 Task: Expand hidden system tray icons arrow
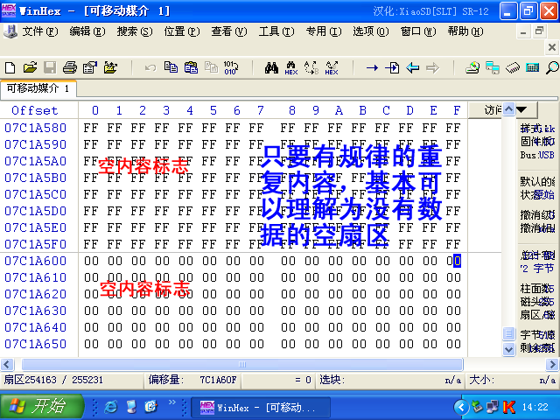461,407
